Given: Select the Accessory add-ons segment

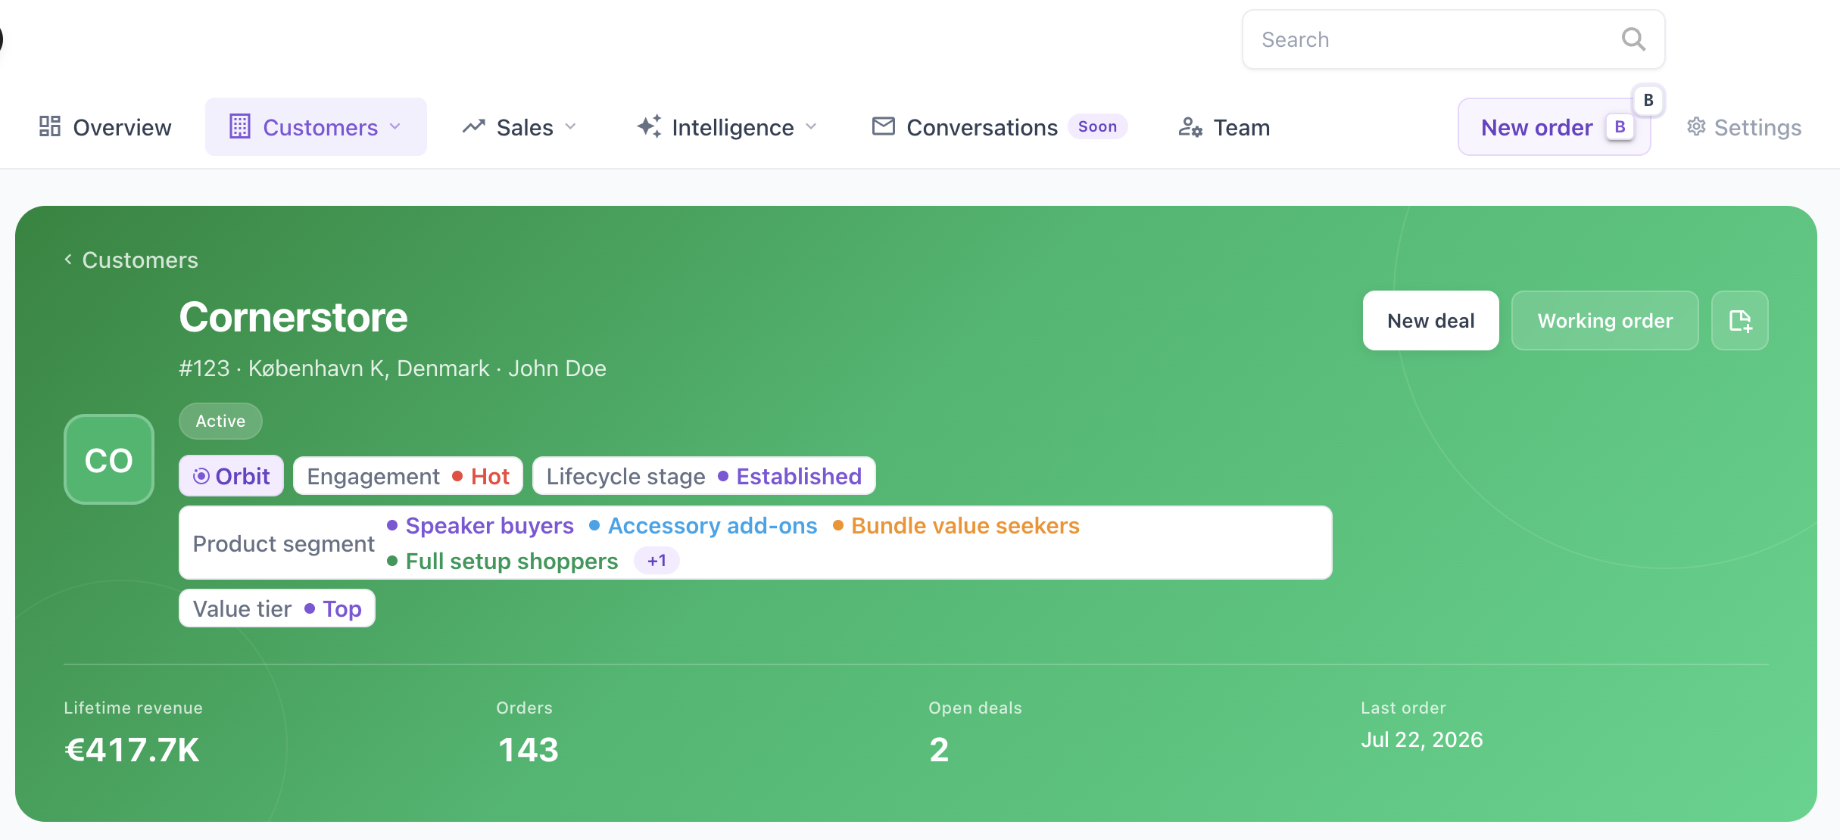Looking at the screenshot, I should click(703, 525).
